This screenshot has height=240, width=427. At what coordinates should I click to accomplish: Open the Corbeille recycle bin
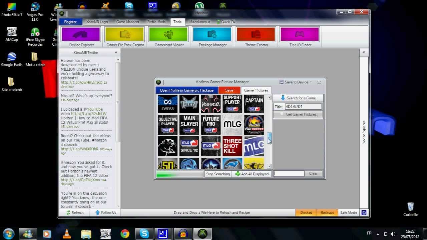pos(411,209)
